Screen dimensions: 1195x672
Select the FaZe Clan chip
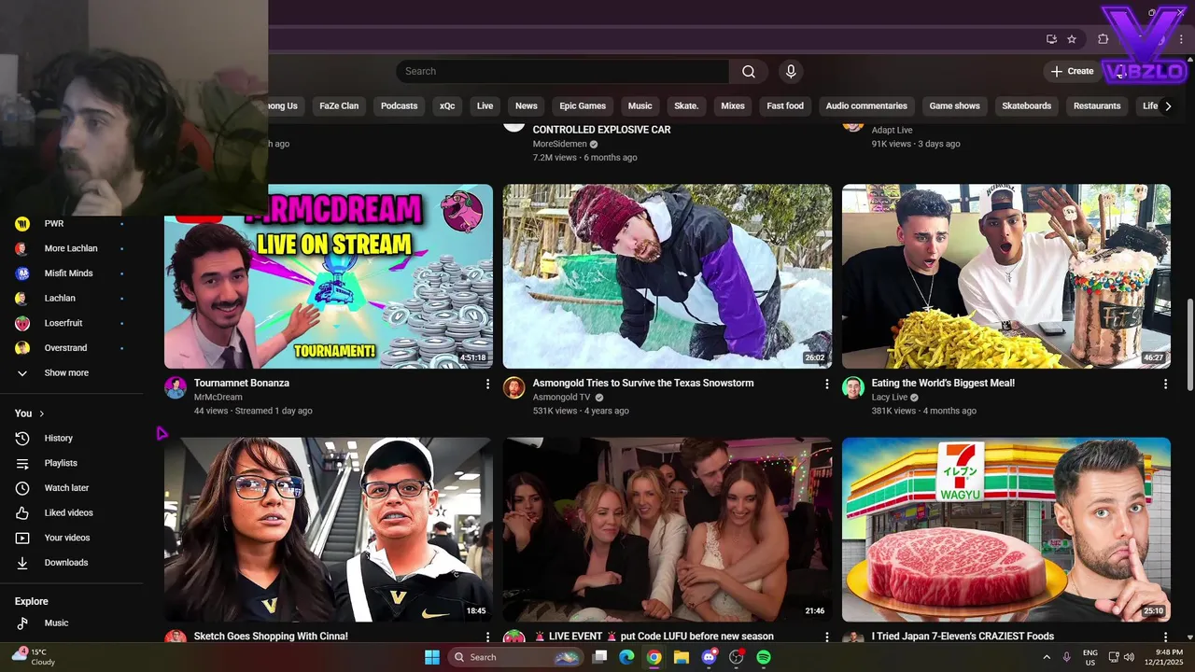[x=339, y=105]
